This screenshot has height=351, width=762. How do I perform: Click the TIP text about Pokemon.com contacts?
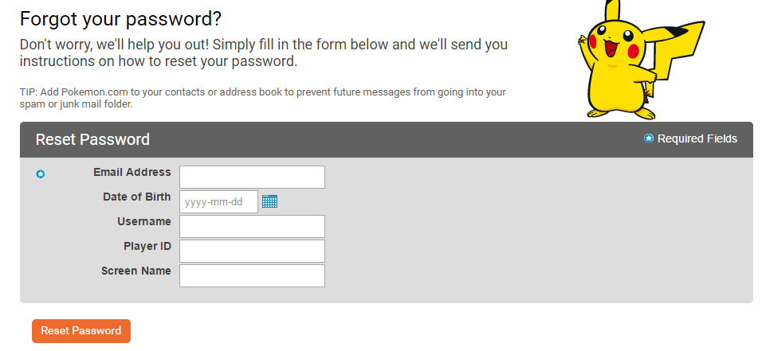262,97
